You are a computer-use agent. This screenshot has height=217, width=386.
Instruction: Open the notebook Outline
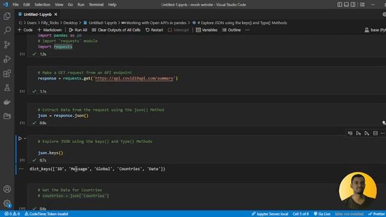tap(232, 30)
